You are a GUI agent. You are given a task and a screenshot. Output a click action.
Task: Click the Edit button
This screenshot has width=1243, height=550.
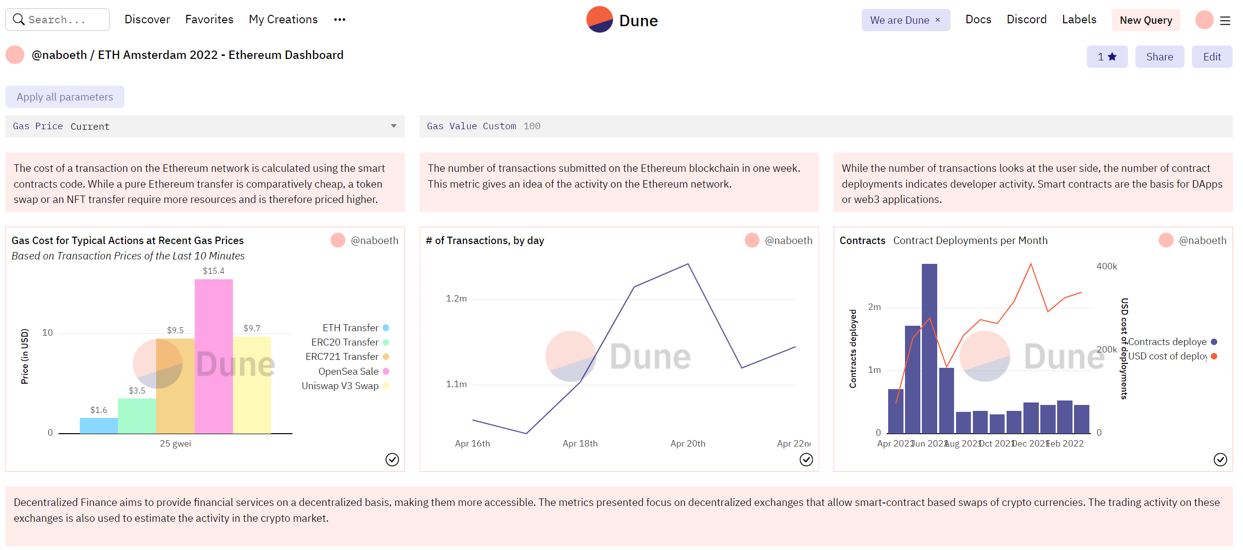1212,56
